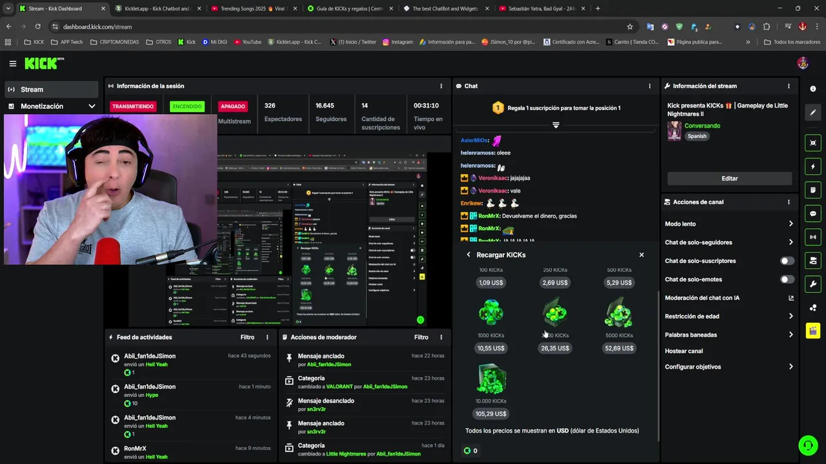Buy 5,29 US$ KICKs pack
The image size is (826, 464).
(619, 283)
